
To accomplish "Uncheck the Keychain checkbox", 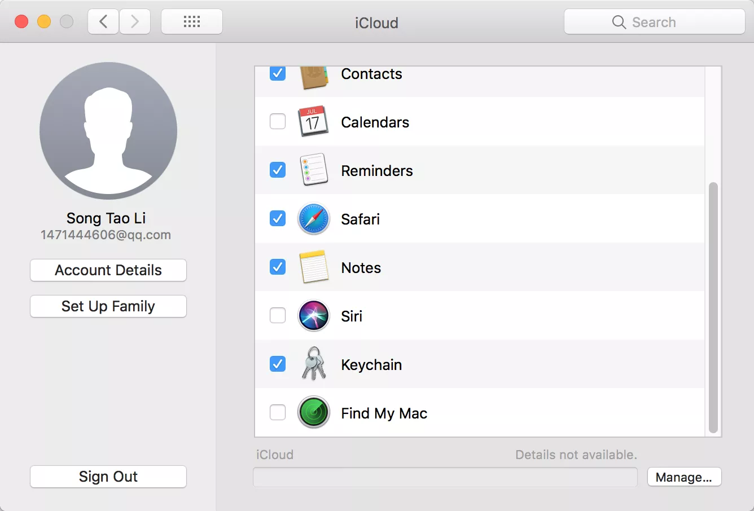I will click(x=278, y=364).
